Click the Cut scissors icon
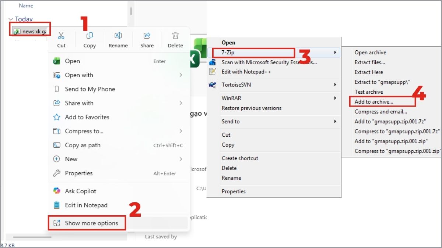The width and height of the screenshot is (442, 248). click(61, 36)
